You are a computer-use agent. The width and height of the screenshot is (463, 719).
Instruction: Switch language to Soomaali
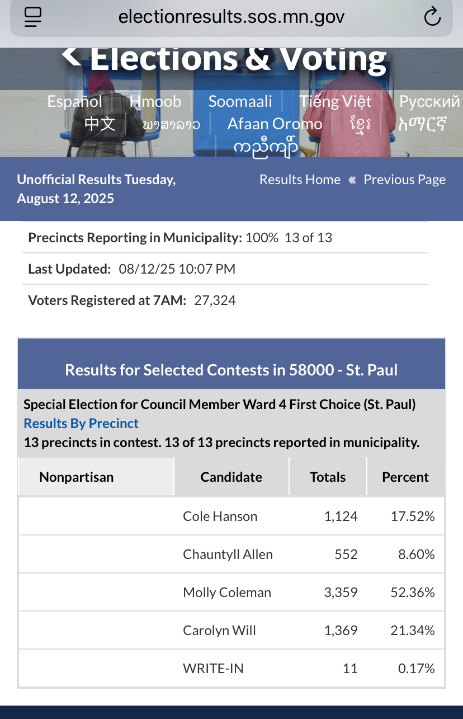click(240, 101)
